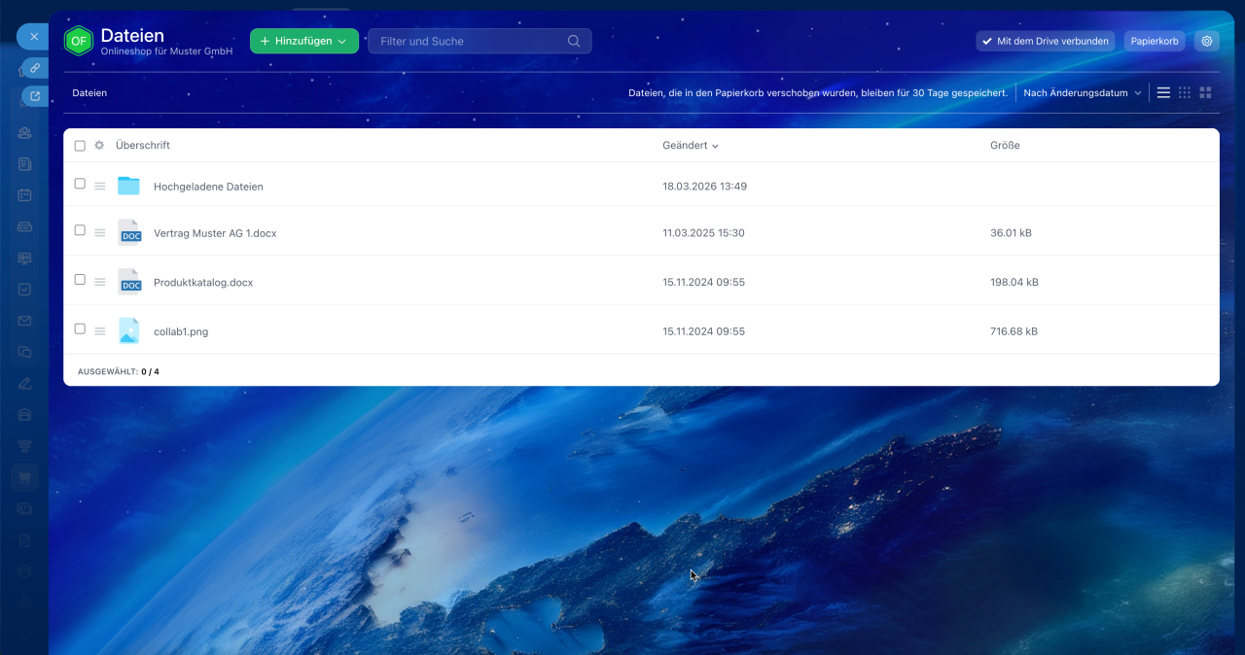
Task: Click the green OF hexagon logo
Action: point(78,41)
